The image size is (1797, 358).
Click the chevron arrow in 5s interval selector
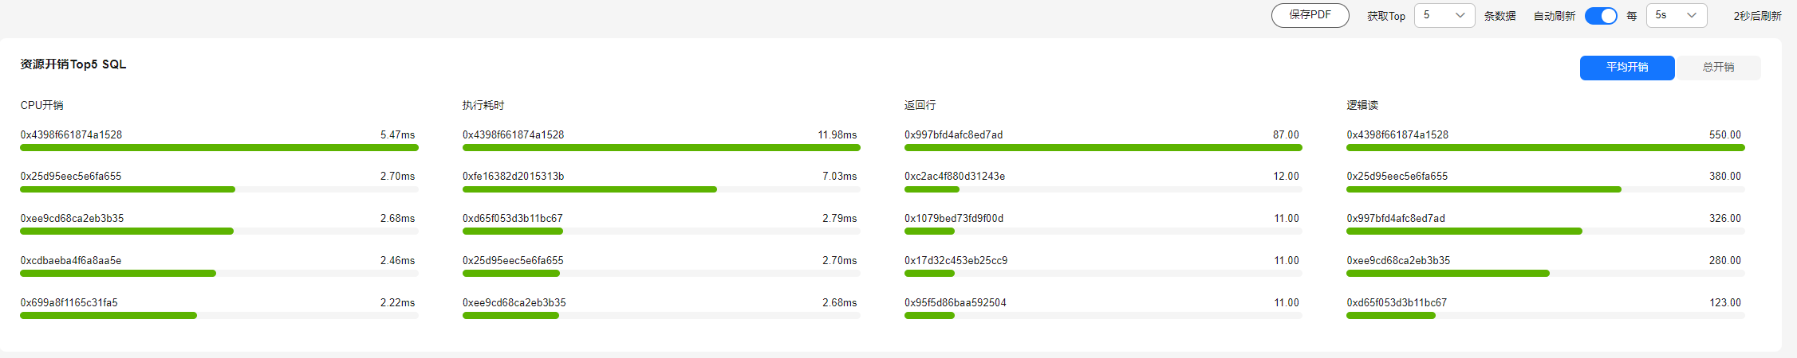pos(1692,15)
